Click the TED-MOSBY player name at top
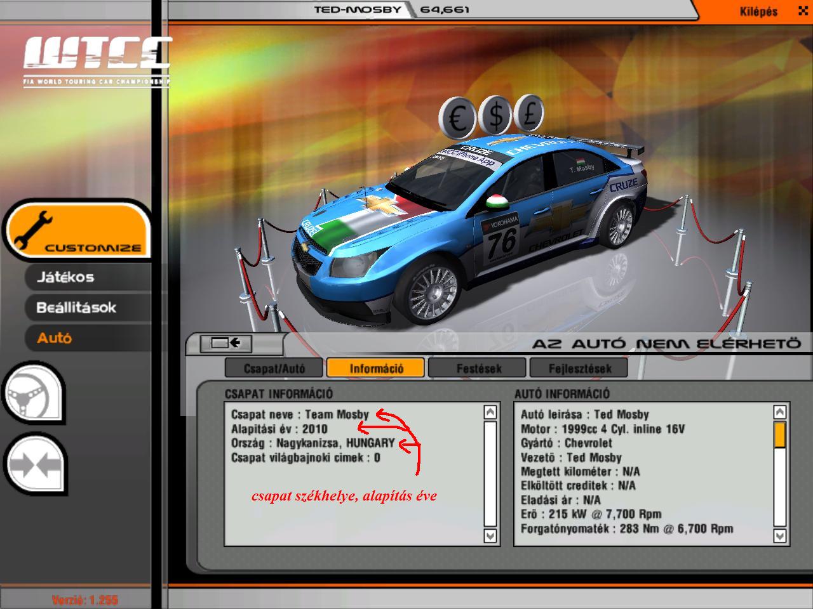The width and height of the screenshot is (813, 609). (358, 10)
